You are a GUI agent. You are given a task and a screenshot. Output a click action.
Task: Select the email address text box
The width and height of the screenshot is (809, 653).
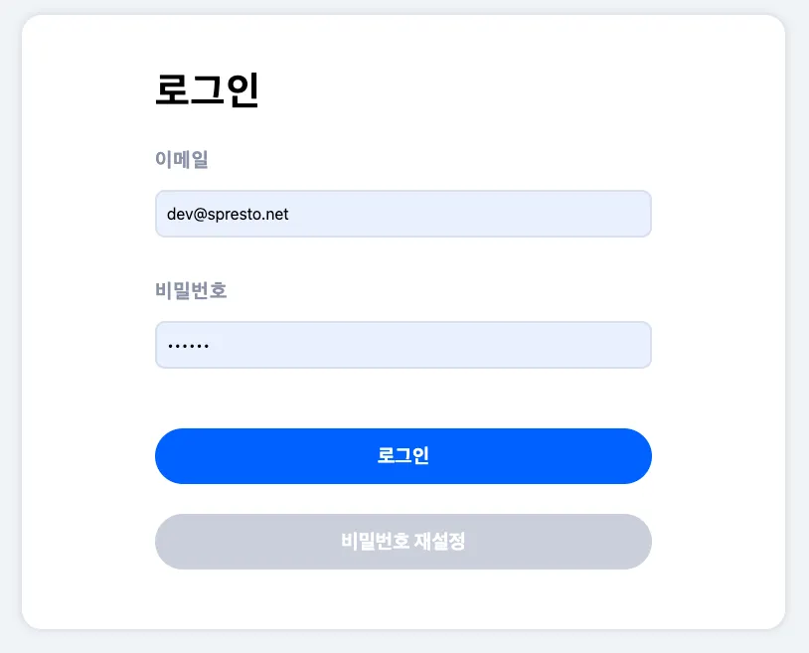click(x=403, y=214)
